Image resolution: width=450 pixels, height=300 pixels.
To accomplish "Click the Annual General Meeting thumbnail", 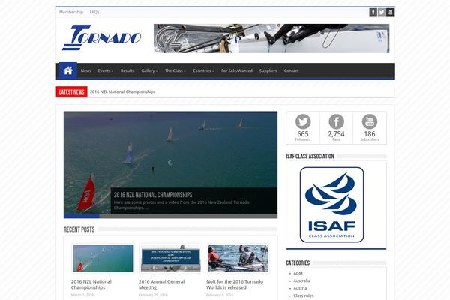I will [171, 258].
